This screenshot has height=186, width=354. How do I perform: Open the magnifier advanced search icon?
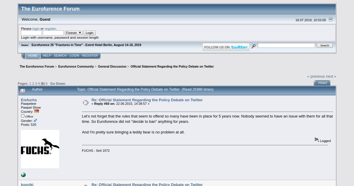pos(253,46)
